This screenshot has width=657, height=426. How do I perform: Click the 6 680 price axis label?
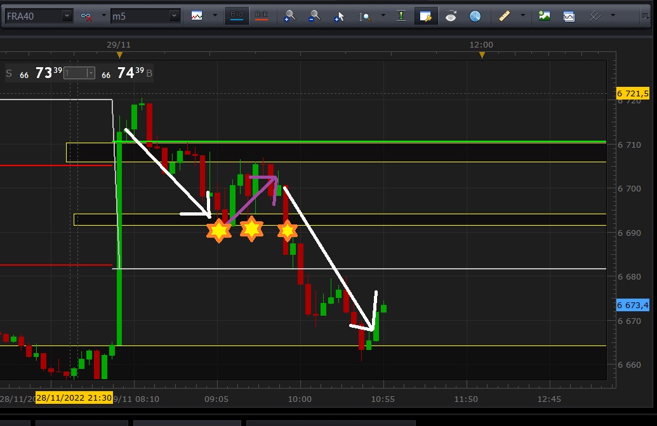pos(629,276)
